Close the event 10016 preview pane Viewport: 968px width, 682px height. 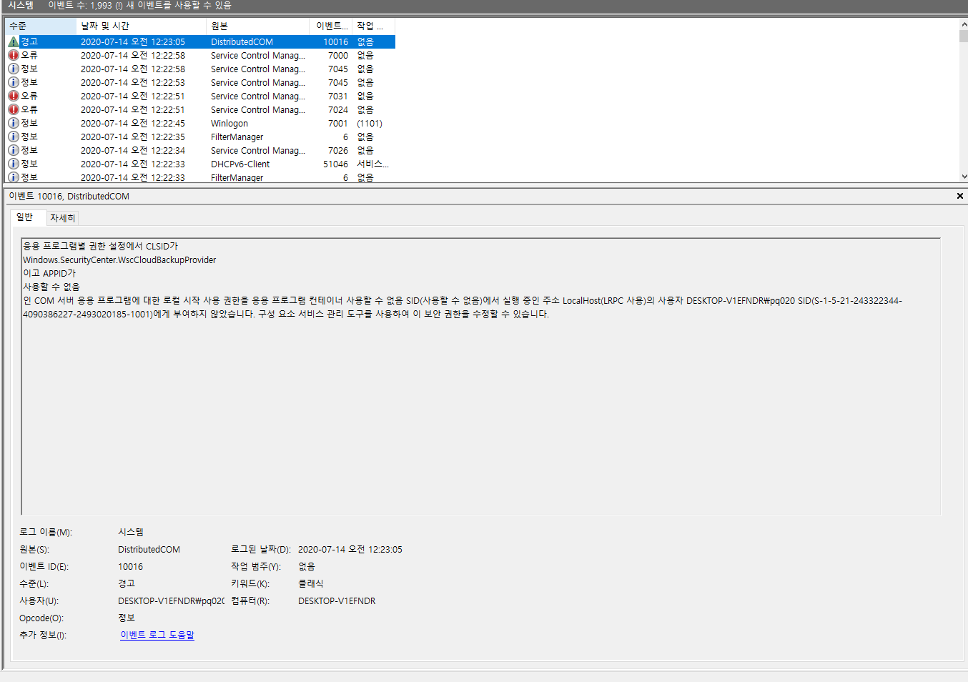959,196
